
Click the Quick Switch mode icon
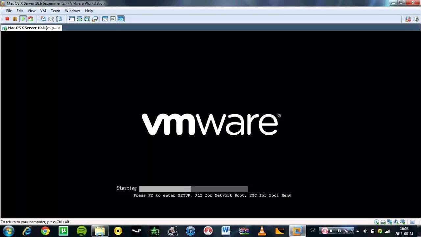point(79,19)
